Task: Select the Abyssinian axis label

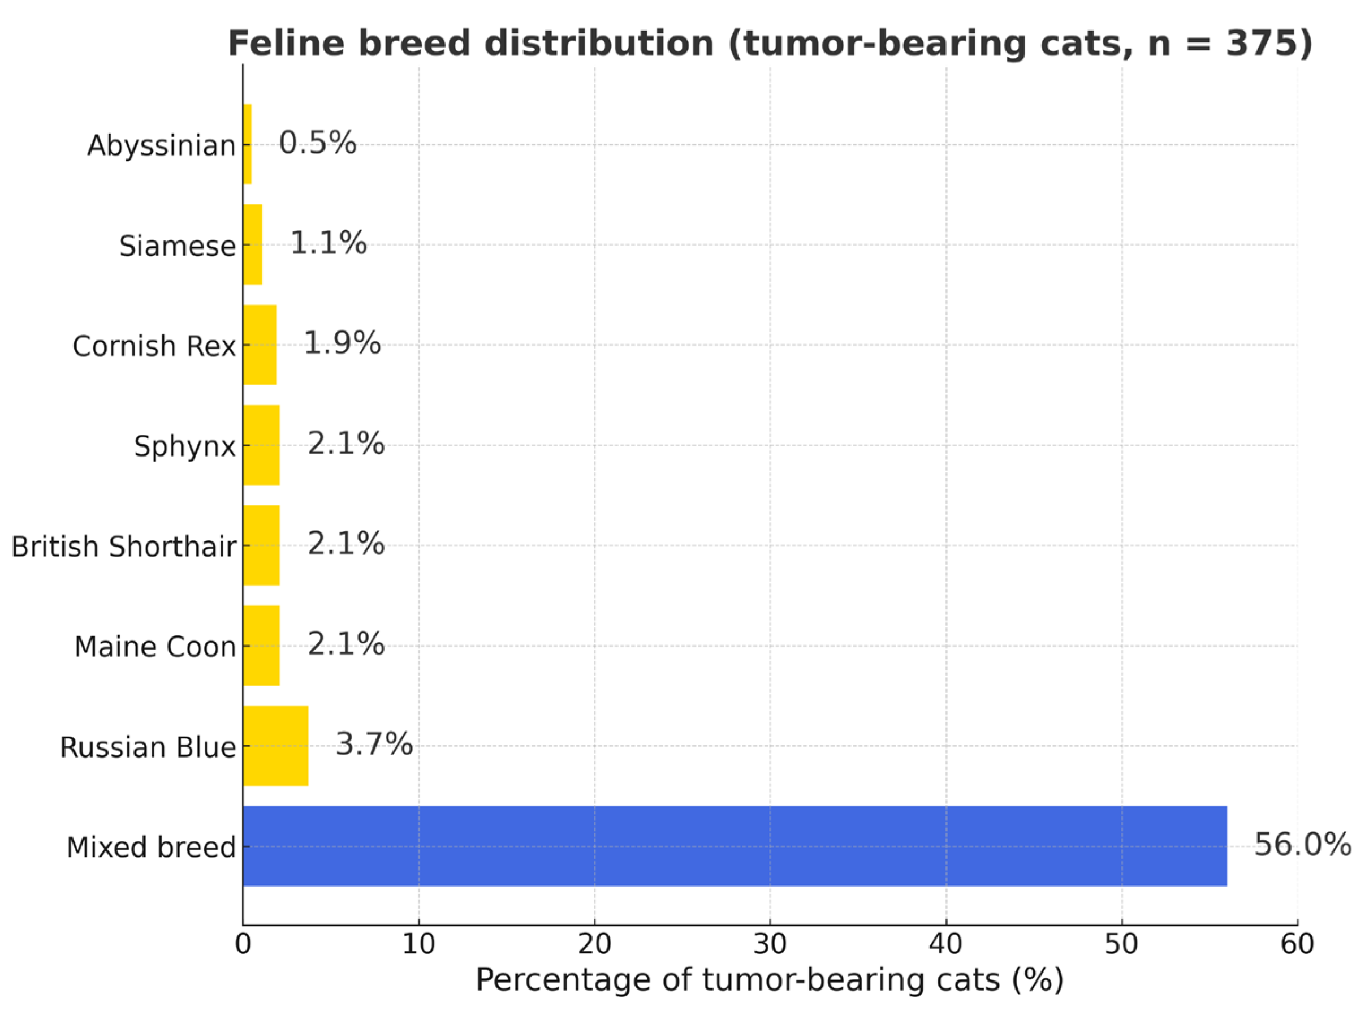Action: point(162,146)
